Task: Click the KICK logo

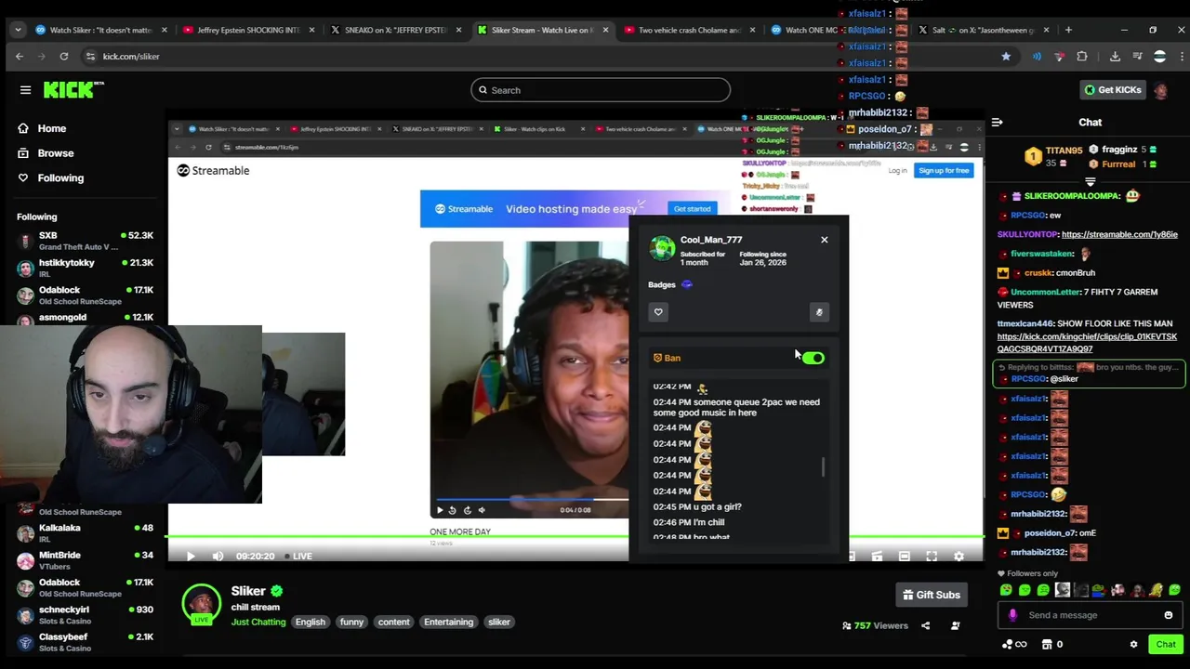Action: 73,90
